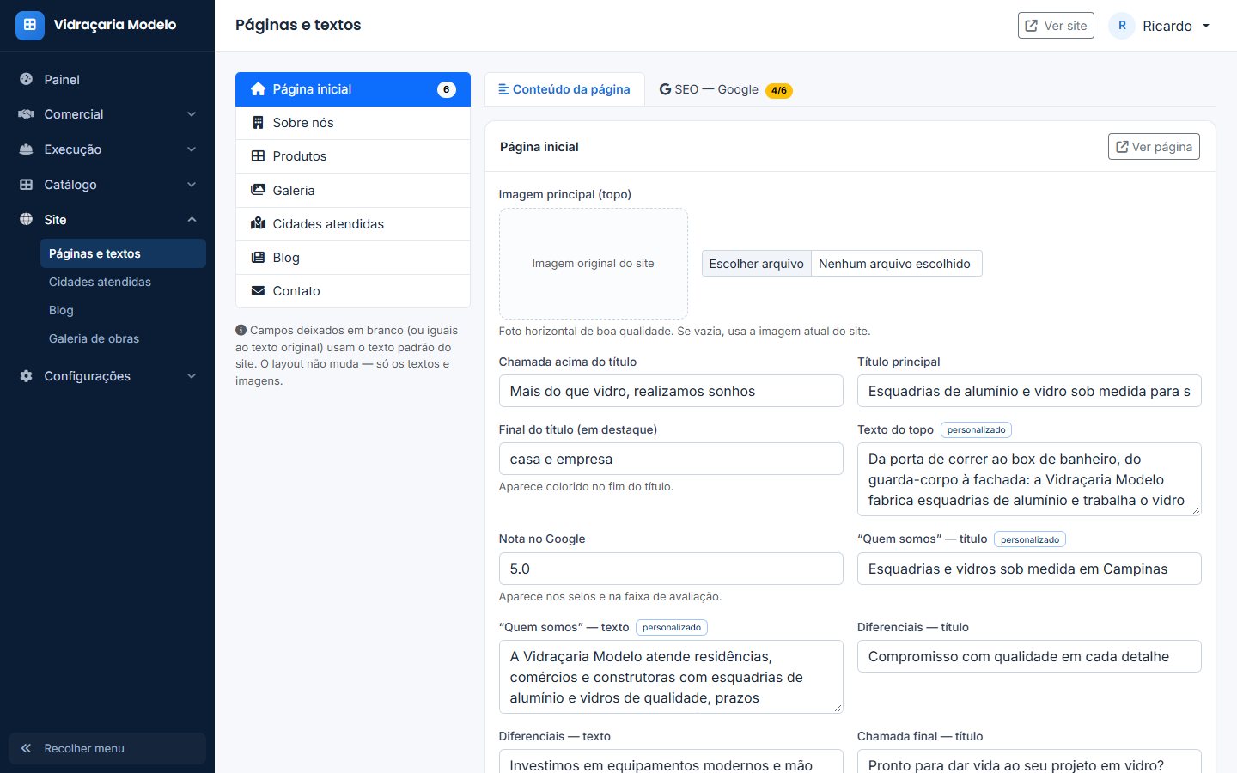Click the house icon on Página inicial
This screenshot has height=773, width=1237.
pos(258,89)
